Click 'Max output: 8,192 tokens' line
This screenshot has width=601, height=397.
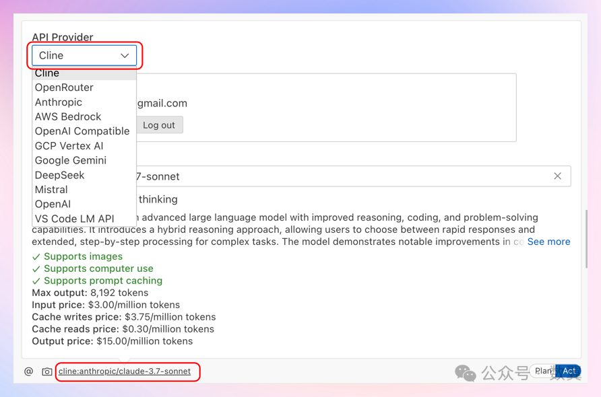click(90, 293)
